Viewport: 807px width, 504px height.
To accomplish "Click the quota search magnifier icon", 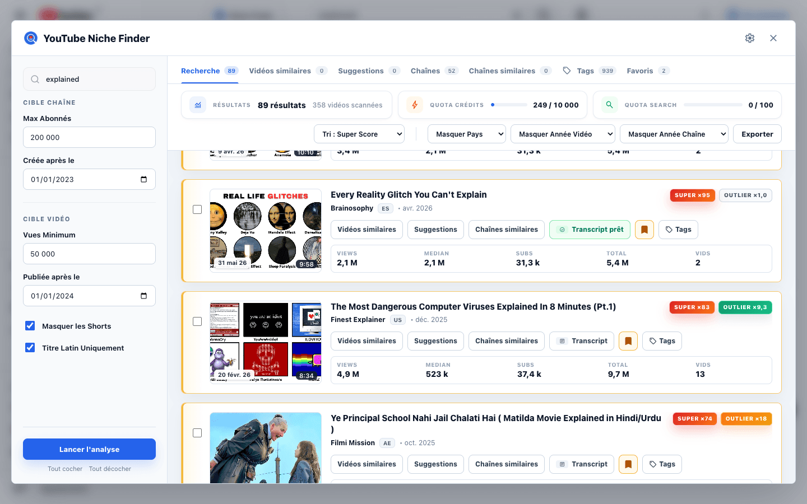I will (x=609, y=105).
